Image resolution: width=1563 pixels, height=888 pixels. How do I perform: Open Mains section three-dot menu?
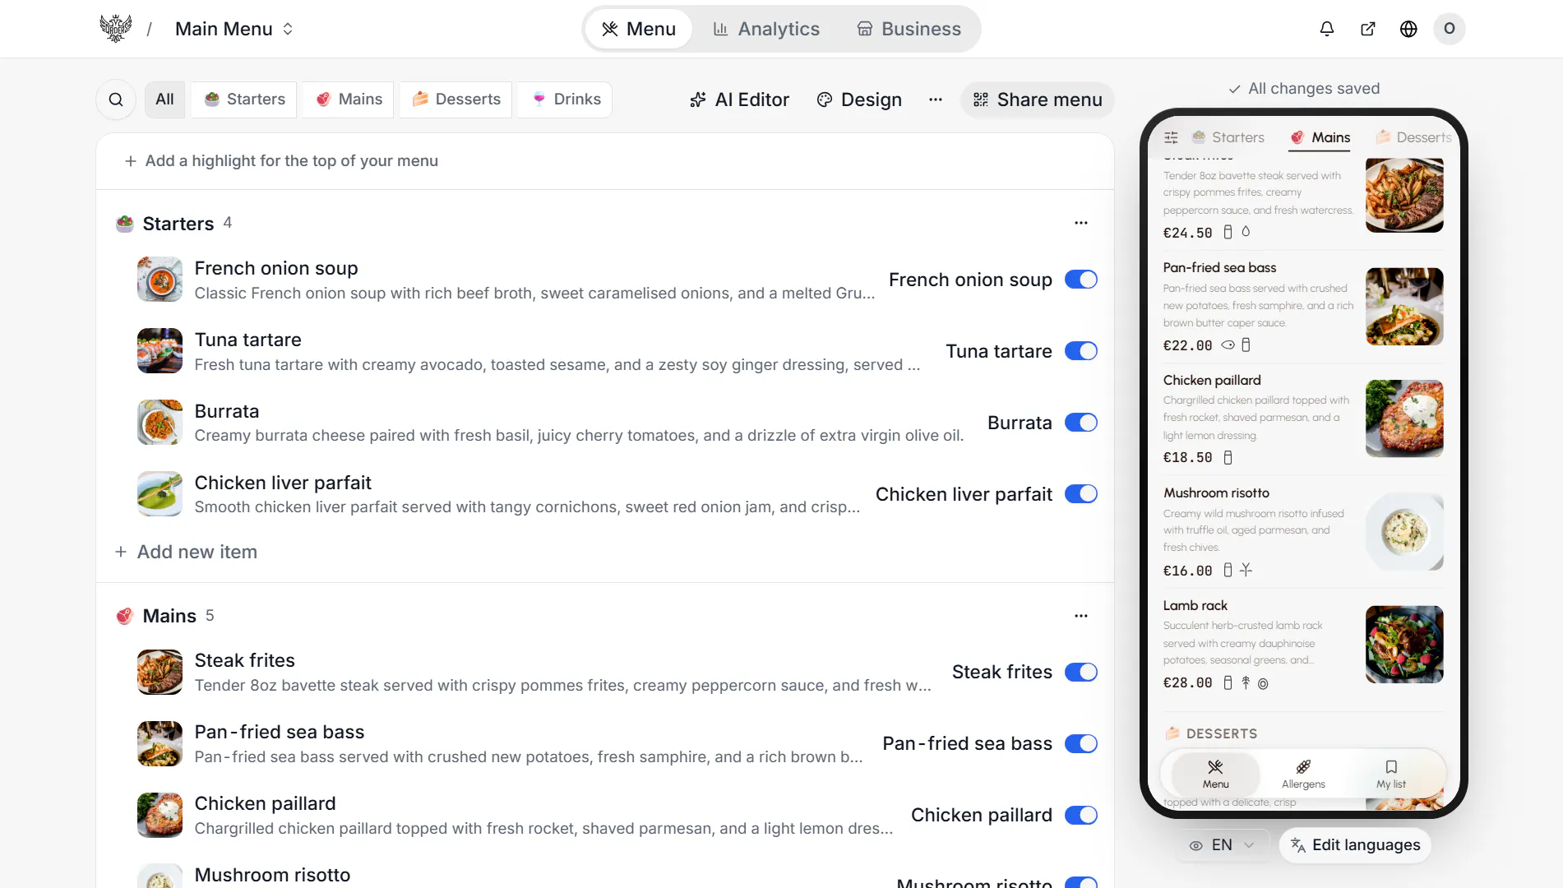(1081, 616)
